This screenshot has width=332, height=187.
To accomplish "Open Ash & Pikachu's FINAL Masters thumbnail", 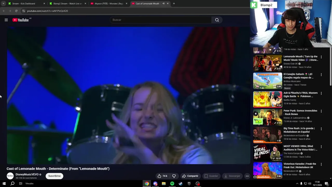I will coord(267,99).
